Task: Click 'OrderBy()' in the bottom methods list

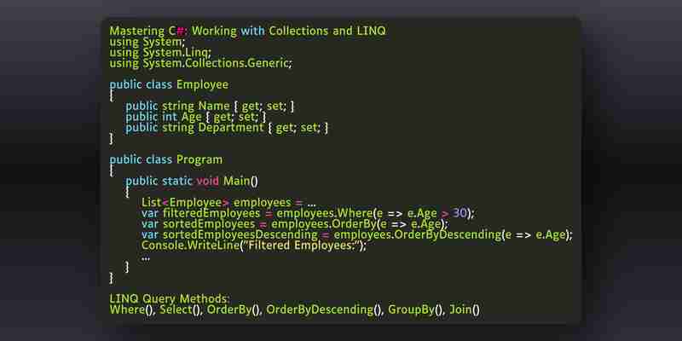Action: (x=234, y=310)
